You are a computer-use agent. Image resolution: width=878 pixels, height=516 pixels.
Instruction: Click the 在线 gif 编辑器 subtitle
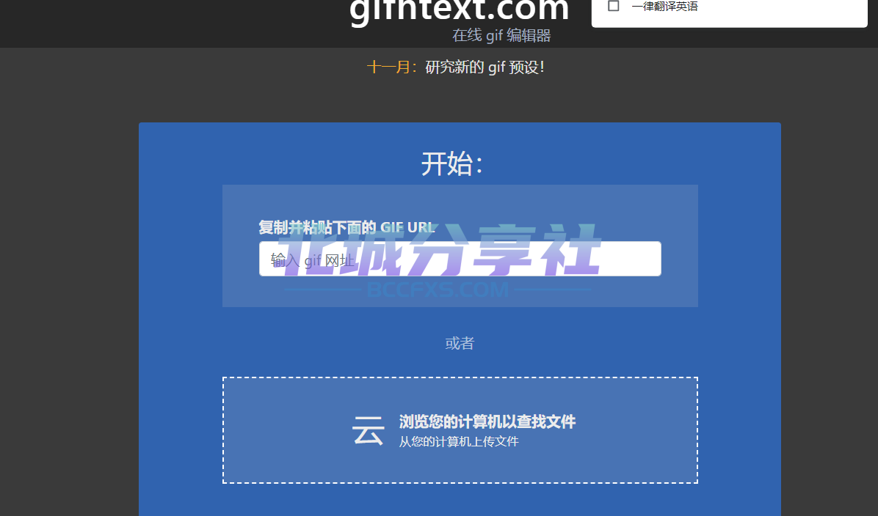click(501, 36)
